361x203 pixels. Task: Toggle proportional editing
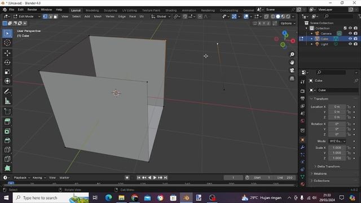pos(200,16)
